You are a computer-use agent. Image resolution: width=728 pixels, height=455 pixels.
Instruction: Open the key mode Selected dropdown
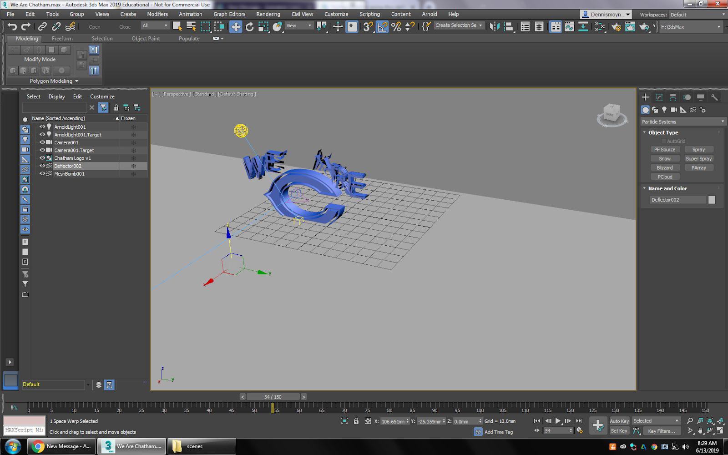(x=656, y=421)
